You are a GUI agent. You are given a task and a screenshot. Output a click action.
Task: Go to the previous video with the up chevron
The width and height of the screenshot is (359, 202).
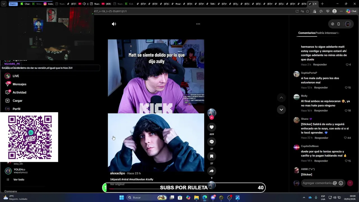tap(281, 98)
